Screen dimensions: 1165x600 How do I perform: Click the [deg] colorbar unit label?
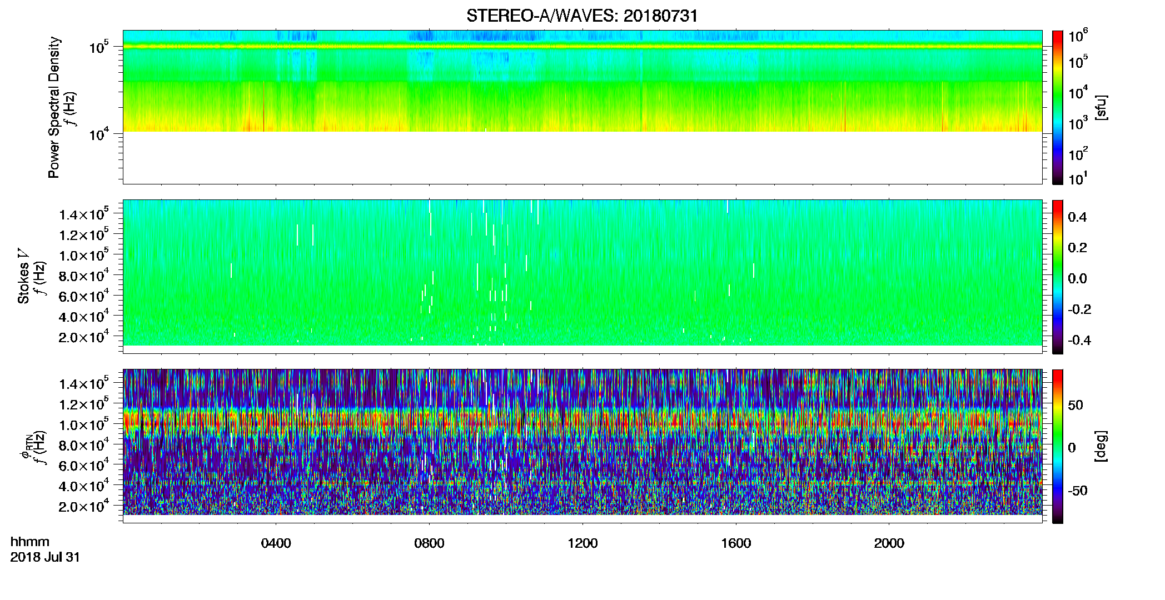point(1101,446)
